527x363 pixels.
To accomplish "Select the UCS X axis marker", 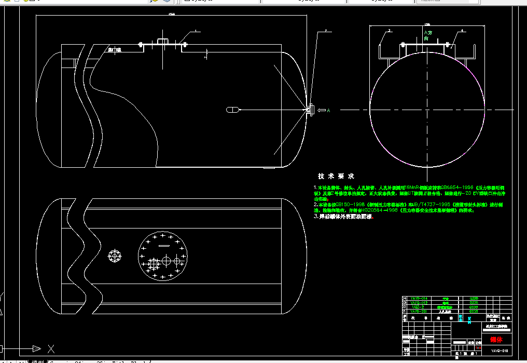I will [x=51, y=349].
